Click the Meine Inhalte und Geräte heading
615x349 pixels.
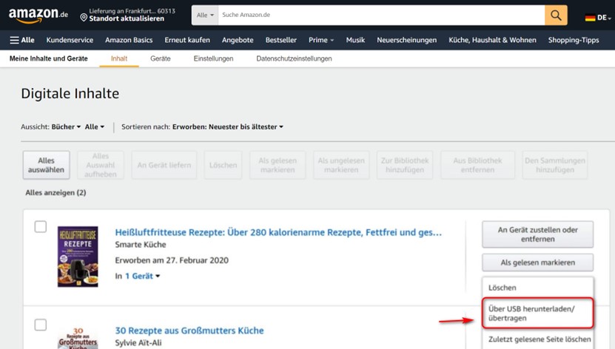(49, 58)
